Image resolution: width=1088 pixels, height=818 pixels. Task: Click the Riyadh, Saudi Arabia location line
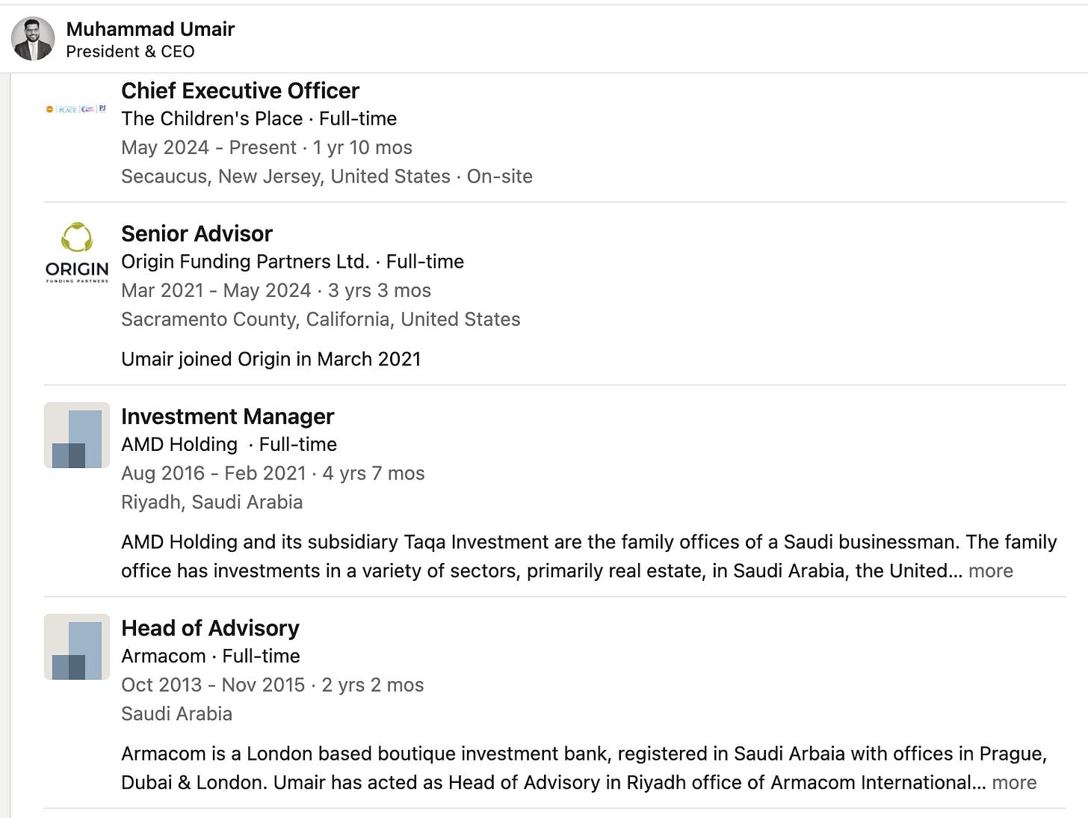[211, 502]
